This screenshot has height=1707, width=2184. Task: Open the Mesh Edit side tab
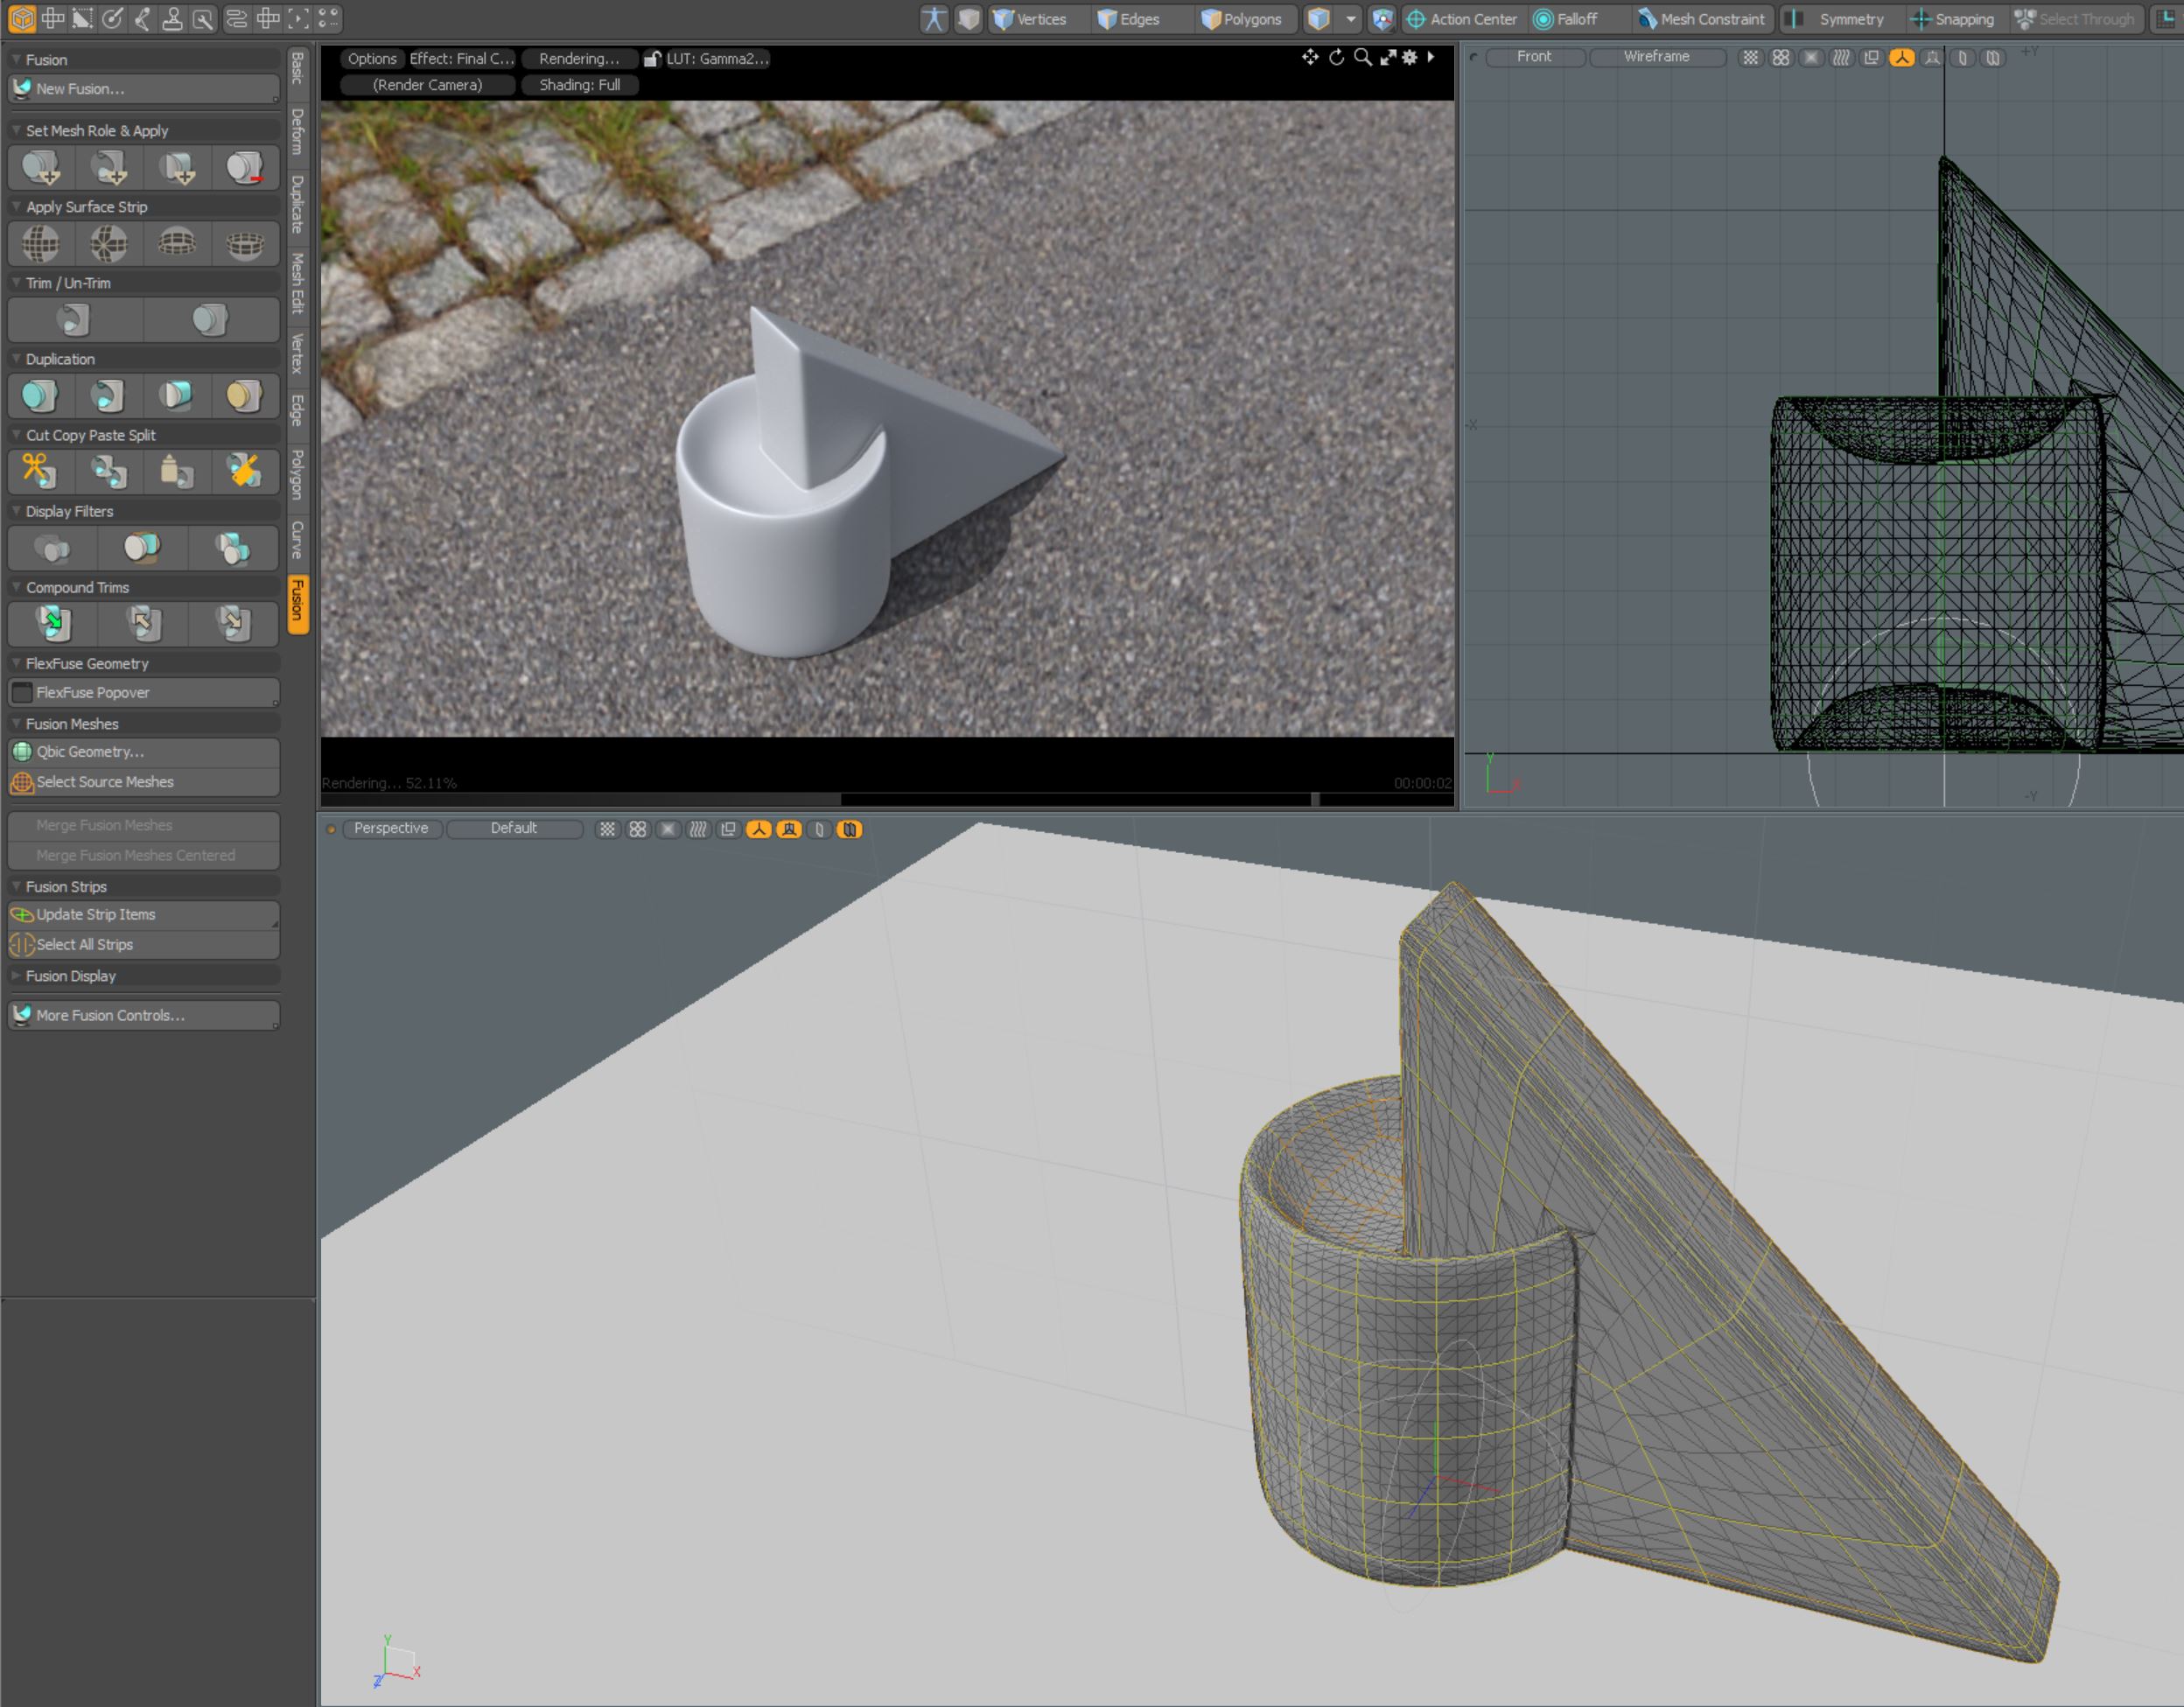pyautogui.click(x=297, y=283)
